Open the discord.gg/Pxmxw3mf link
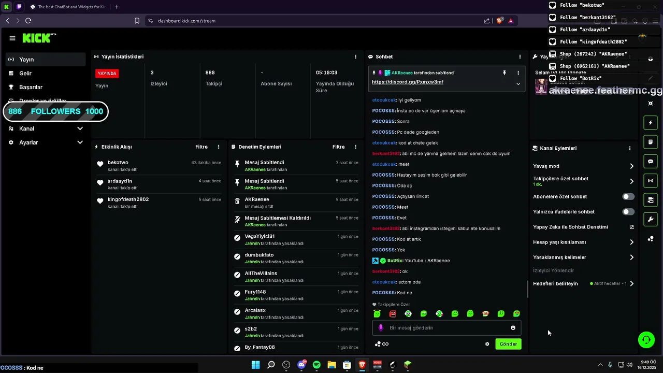This screenshot has width=663, height=373. (408, 82)
